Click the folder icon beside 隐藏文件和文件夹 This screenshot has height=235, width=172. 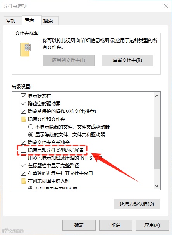pyautogui.click(x=23, y=119)
